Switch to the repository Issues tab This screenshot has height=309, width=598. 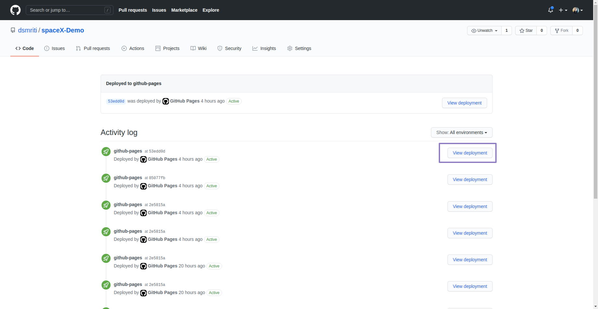click(x=55, y=48)
